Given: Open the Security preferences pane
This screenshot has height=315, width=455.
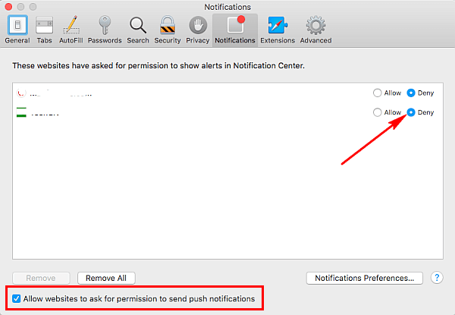Looking at the screenshot, I should pyautogui.click(x=168, y=30).
